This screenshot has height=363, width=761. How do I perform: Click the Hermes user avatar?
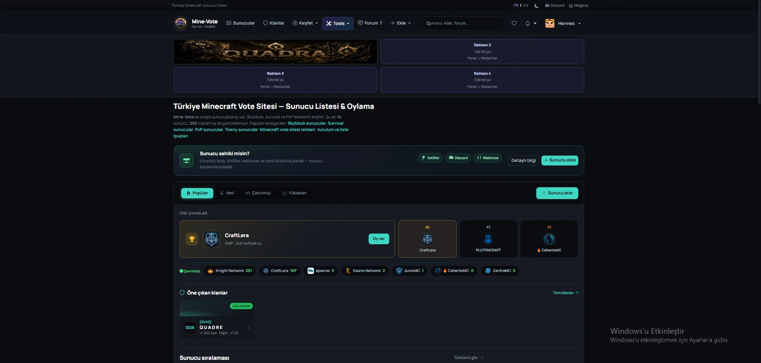click(x=550, y=23)
